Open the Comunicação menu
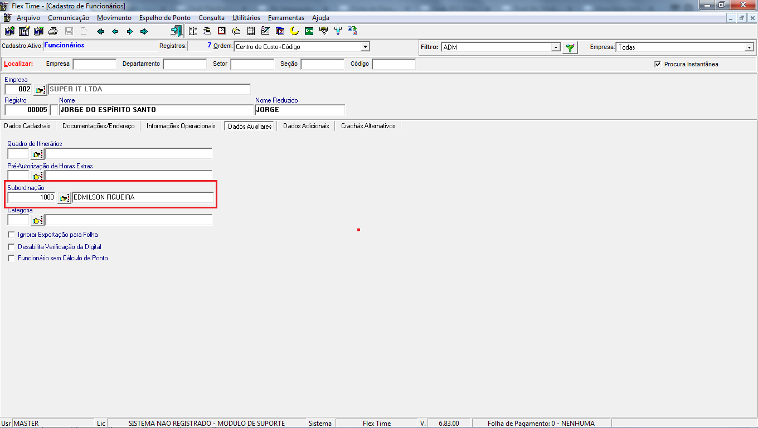 tap(68, 18)
